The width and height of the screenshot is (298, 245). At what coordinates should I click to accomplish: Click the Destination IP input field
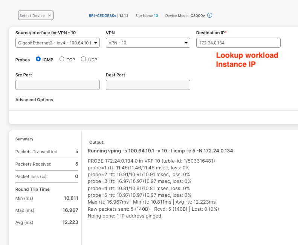point(238,43)
